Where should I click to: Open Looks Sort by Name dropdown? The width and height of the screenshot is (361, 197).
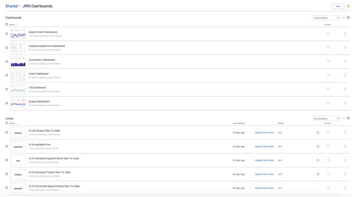[x=326, y=118]
